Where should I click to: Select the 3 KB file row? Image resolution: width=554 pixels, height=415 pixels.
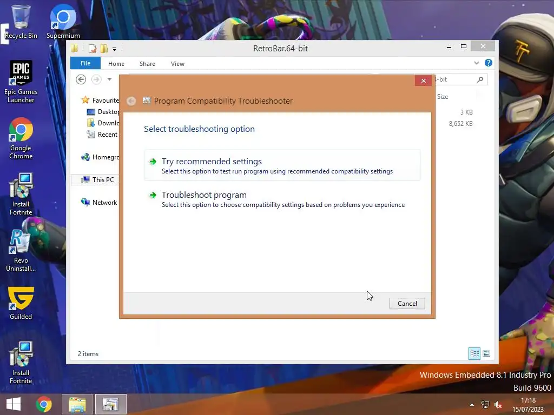pyautogui.click(x=466, y=112)
